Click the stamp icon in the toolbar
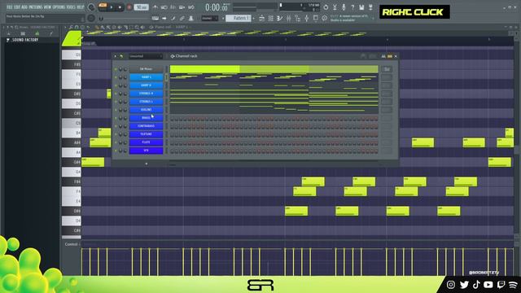 point(191,18)
